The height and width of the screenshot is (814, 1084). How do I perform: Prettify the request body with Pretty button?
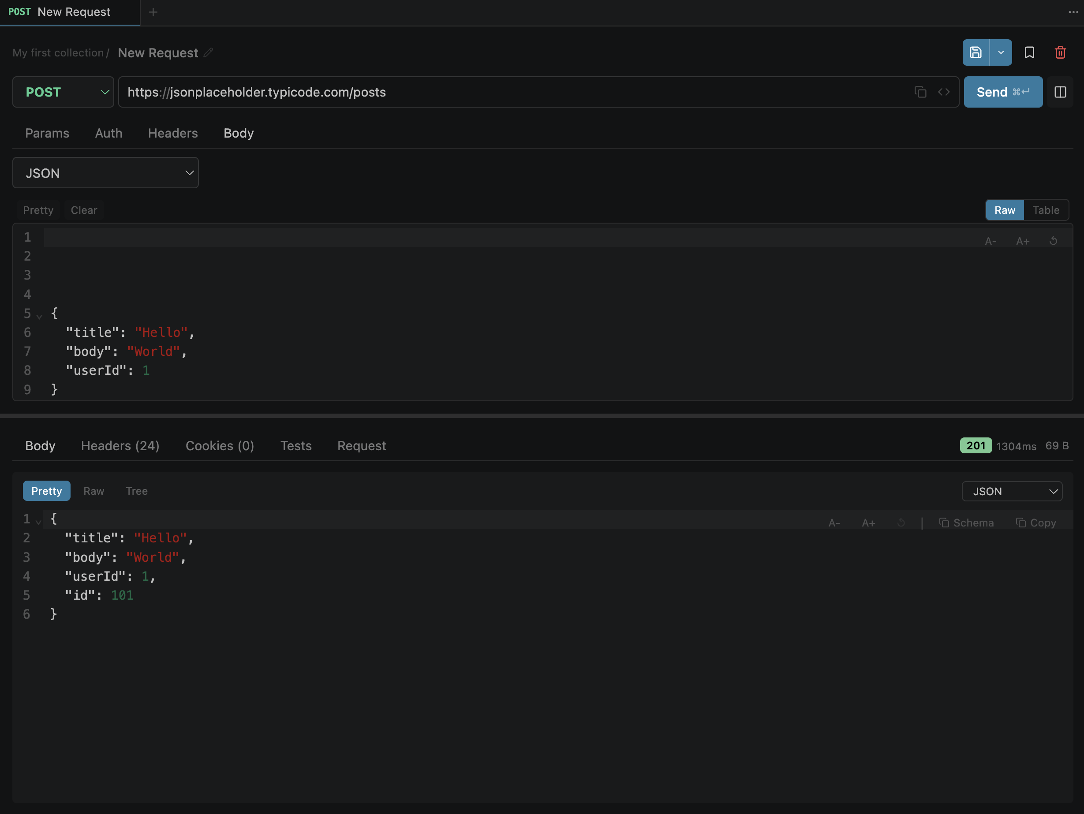click(38, 210)
